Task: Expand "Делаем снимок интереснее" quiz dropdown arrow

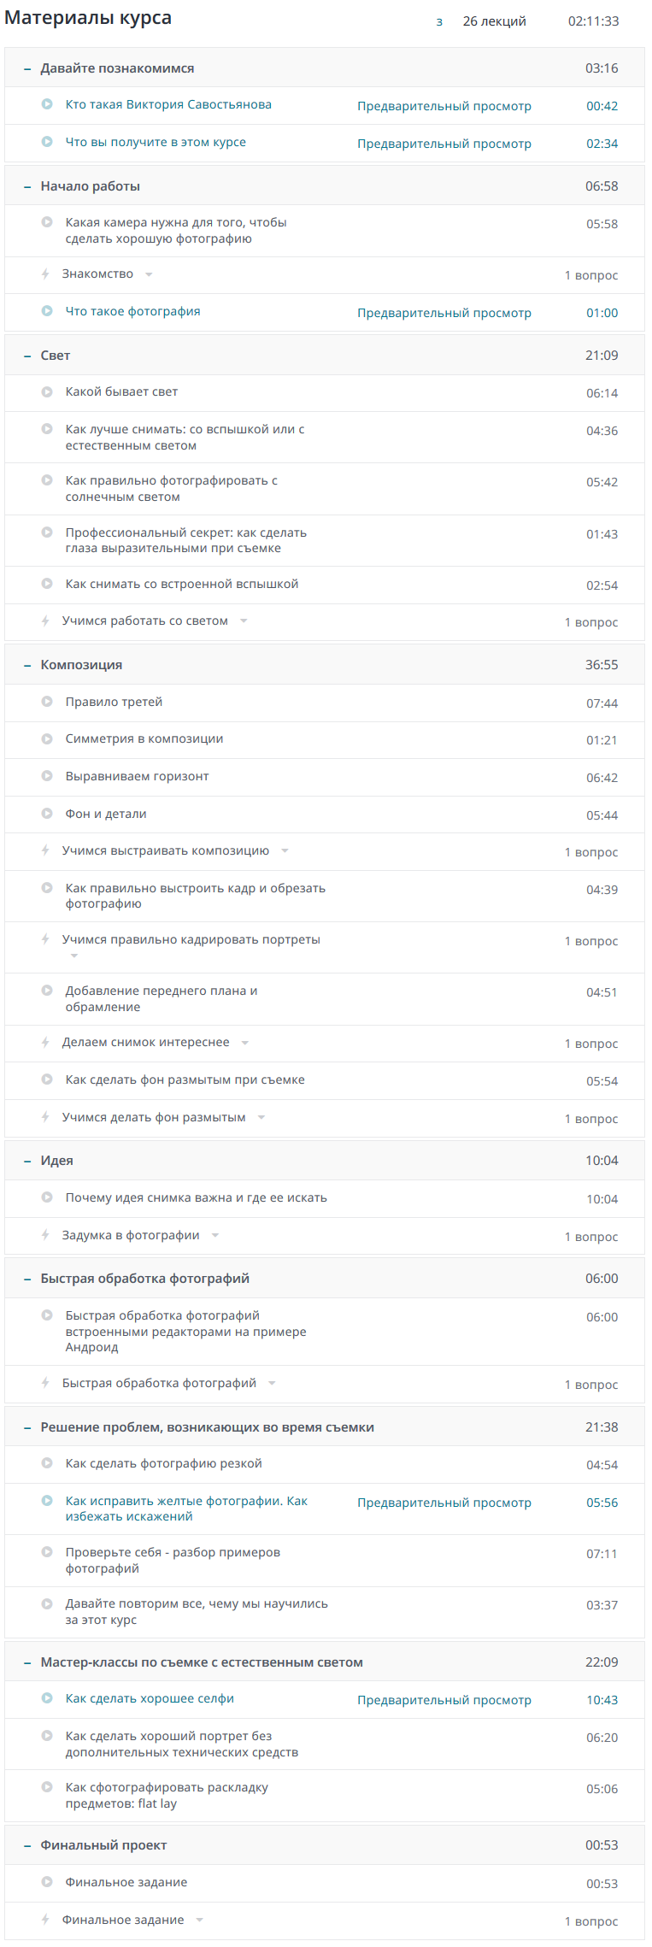Action: pos(245,1043)
